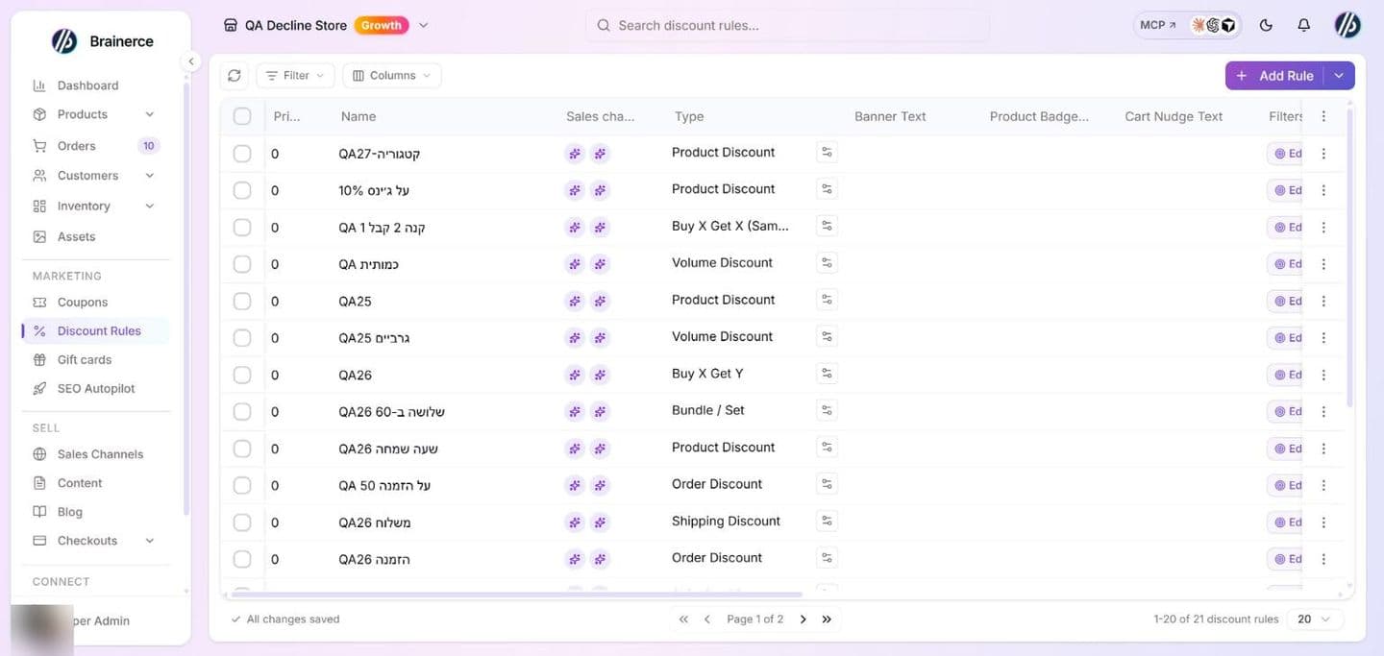Open the MCP external link
Image resolution: width=1384 pixels, height=656 pixels.
(x=1157, y=26)
